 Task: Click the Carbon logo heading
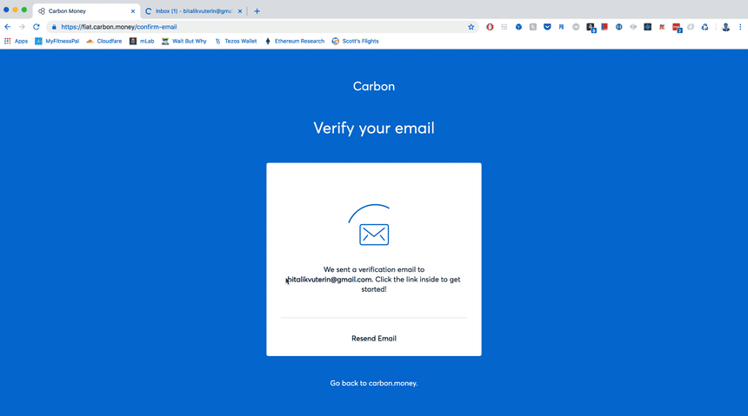pyautogui.click(x=374, y=86)
